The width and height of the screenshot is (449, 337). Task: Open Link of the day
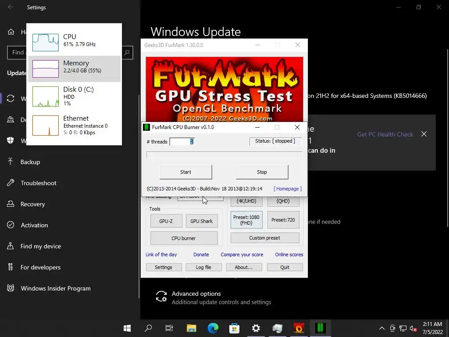click(161, 255)
